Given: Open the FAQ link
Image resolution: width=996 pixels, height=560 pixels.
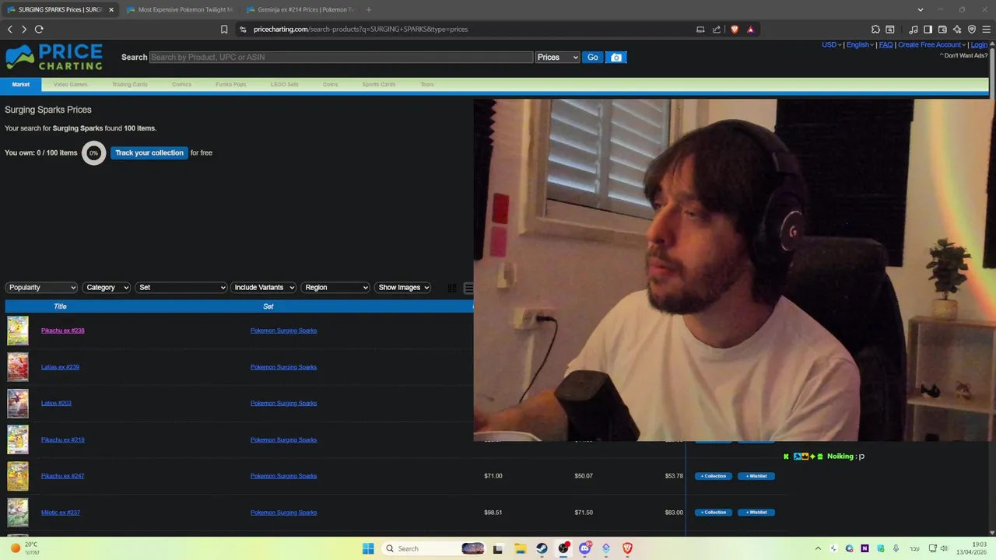Looking at the screenshot, I should tap(886, 45).
